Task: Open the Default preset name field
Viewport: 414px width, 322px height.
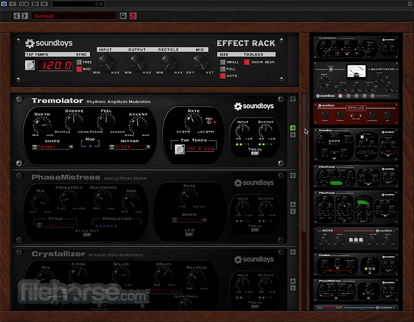Action: tap(74, 16)
